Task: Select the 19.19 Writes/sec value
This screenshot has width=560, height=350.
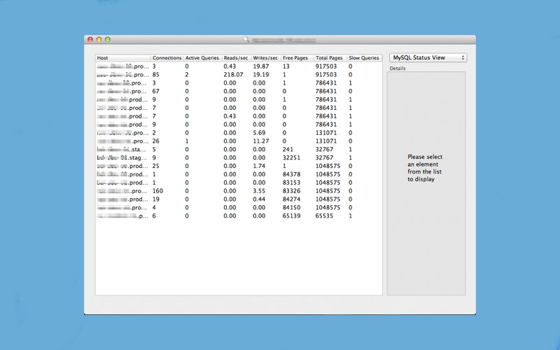Action: pyautogui.click(x=260, y=75)
